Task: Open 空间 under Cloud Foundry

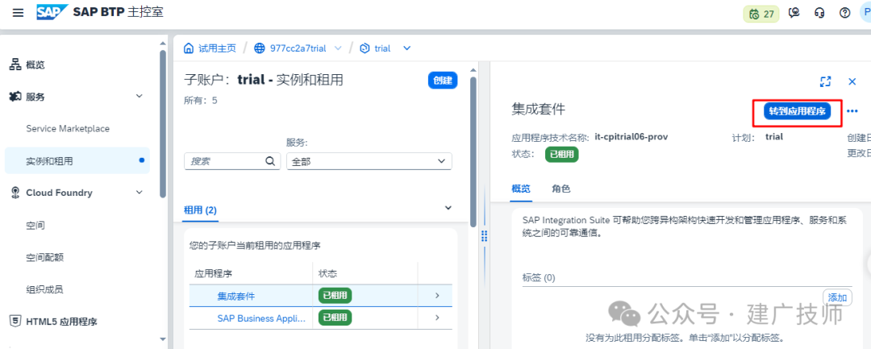Action: [35, 225]
